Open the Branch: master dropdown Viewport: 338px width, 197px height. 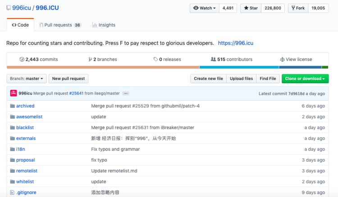pos(26,79)
